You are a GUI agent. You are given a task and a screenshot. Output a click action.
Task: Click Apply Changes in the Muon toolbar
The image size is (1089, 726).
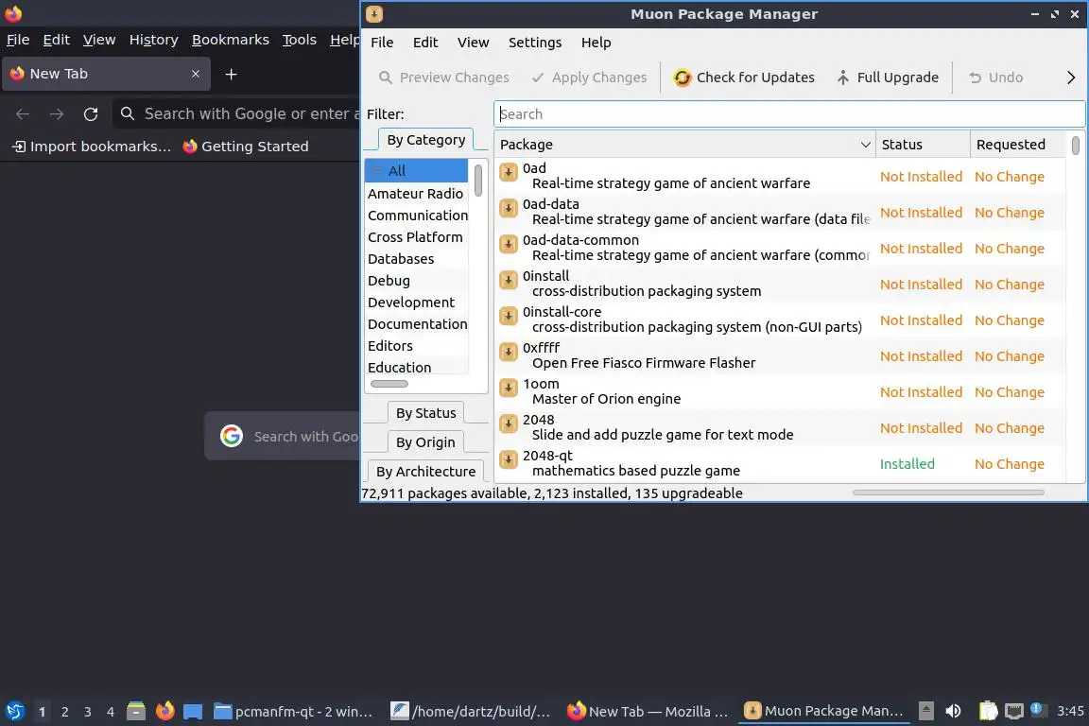(589, 78)
